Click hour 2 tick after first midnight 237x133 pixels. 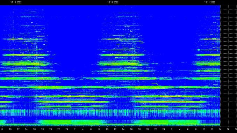[x=75, y=130]
